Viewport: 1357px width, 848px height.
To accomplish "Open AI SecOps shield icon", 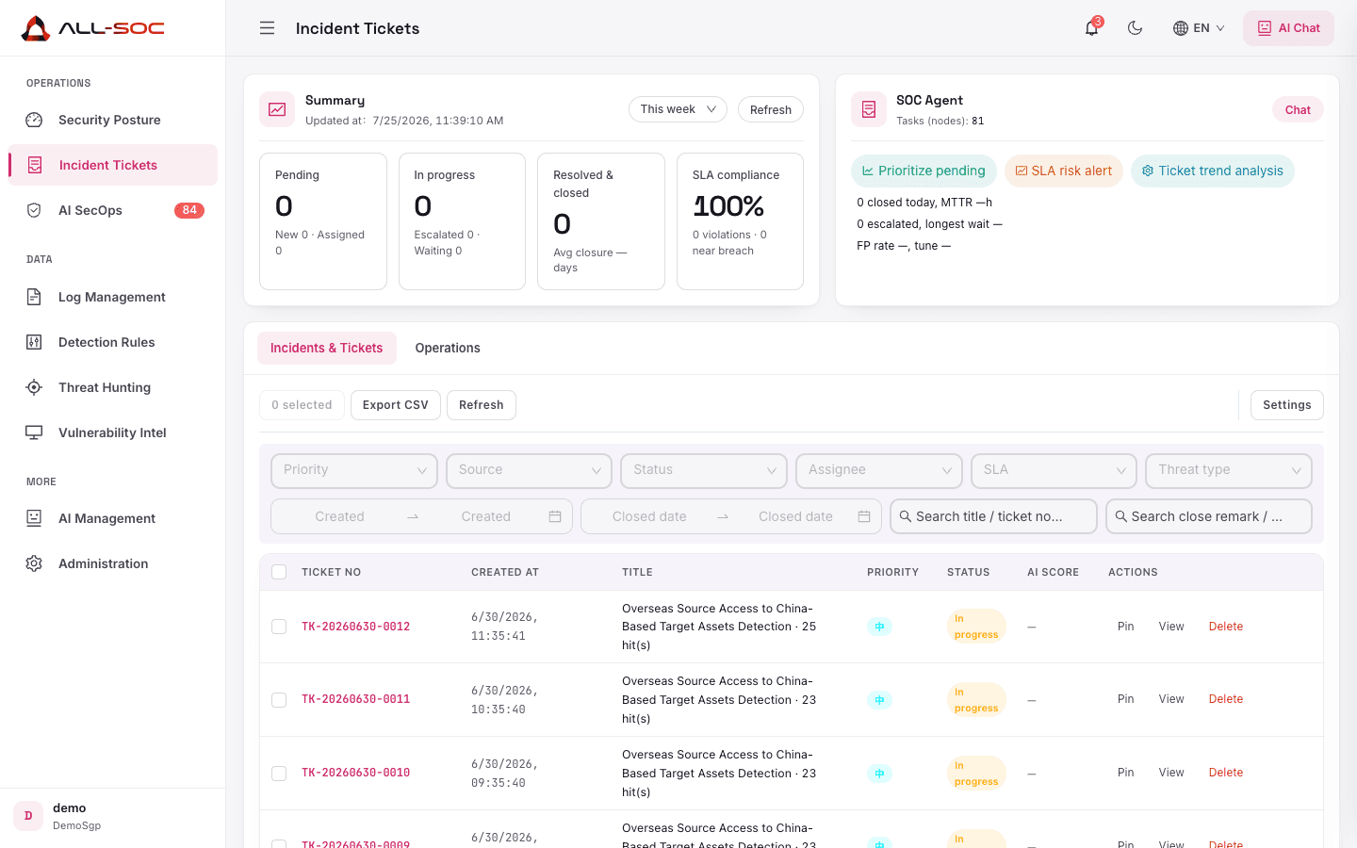I will [x=34, y=210].
